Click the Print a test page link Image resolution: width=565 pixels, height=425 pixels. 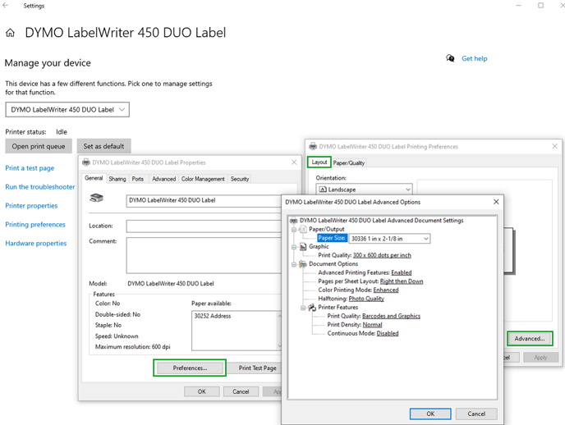(x=30, y=168)
